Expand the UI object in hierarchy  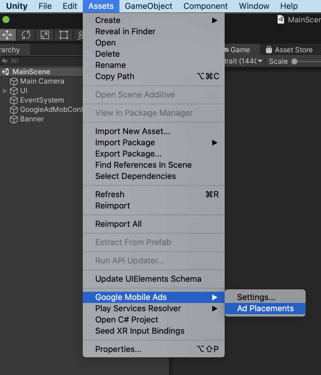tap(5, 91)
